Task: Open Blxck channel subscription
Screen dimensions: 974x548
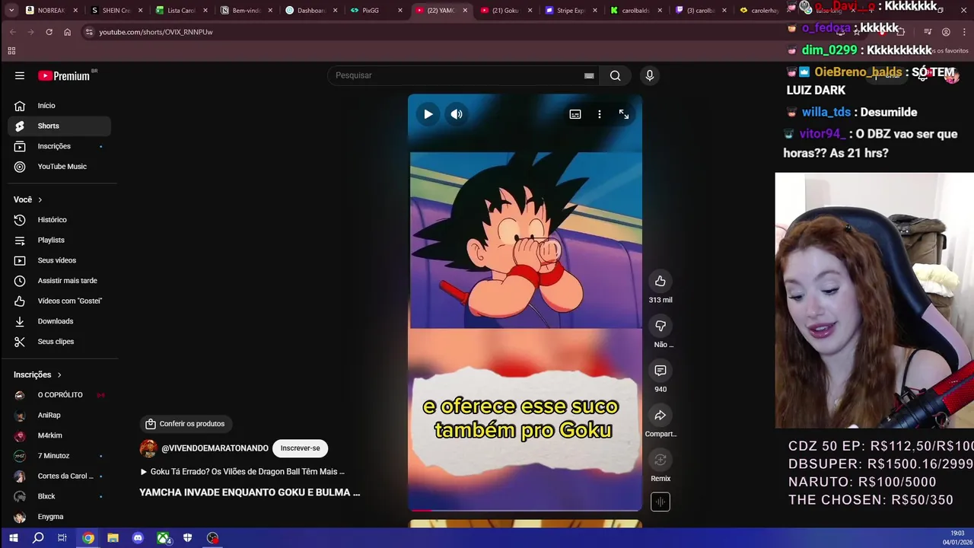Action: point(59,496)
